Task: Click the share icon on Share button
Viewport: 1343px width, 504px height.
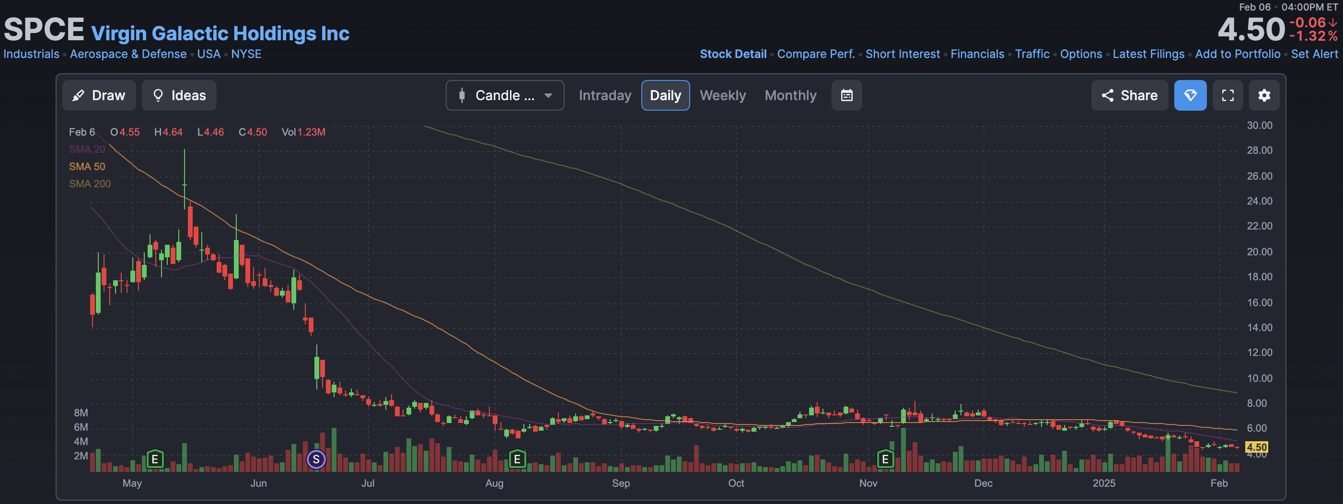Action: point(1107,95)
